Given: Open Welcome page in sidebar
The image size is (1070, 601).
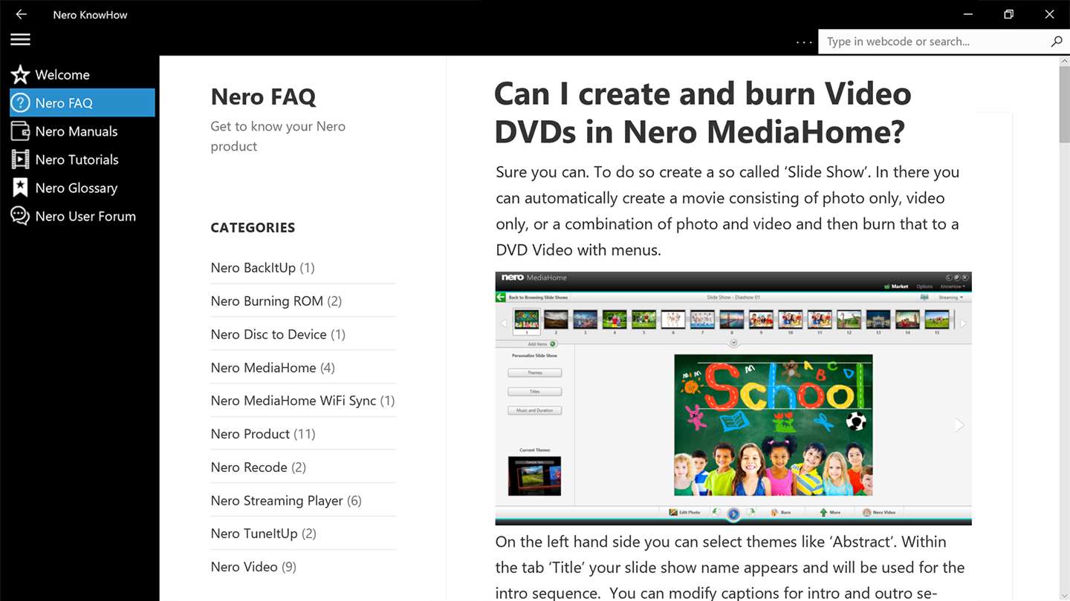Looking at the screenshot, I should pos(82,74).
